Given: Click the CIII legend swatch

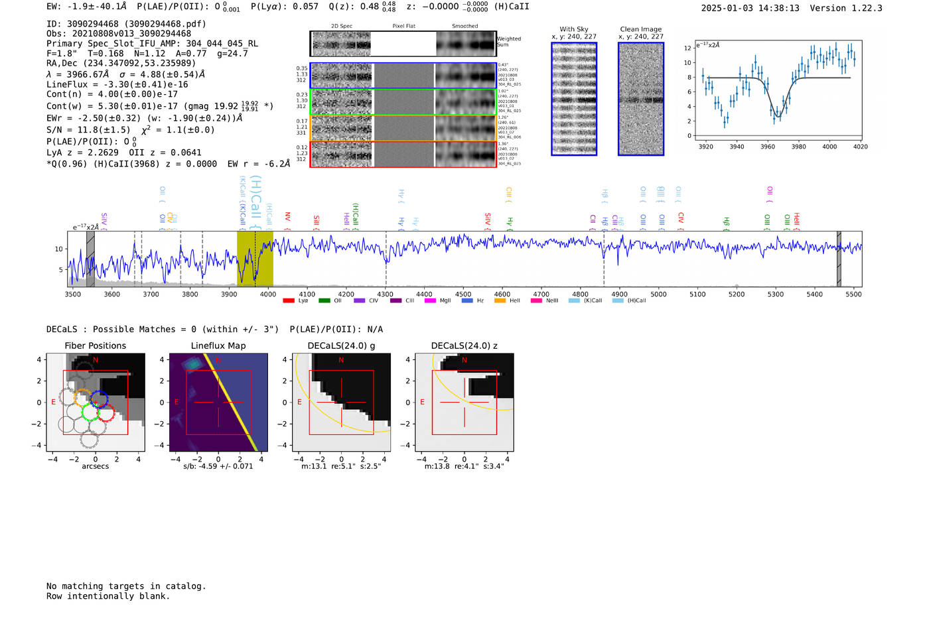Looking at the screenshot, I should point(395,300).
